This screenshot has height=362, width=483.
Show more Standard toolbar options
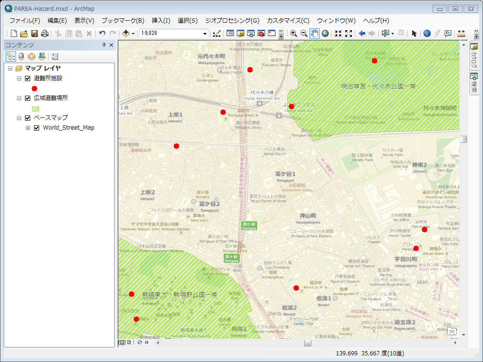click(x=281, y=34)
